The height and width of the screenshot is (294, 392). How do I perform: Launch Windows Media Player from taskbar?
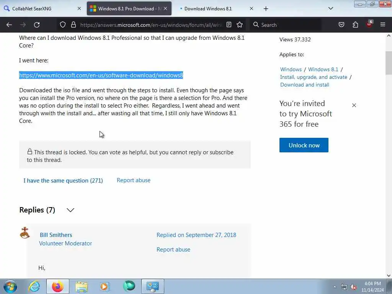point(104,286)
